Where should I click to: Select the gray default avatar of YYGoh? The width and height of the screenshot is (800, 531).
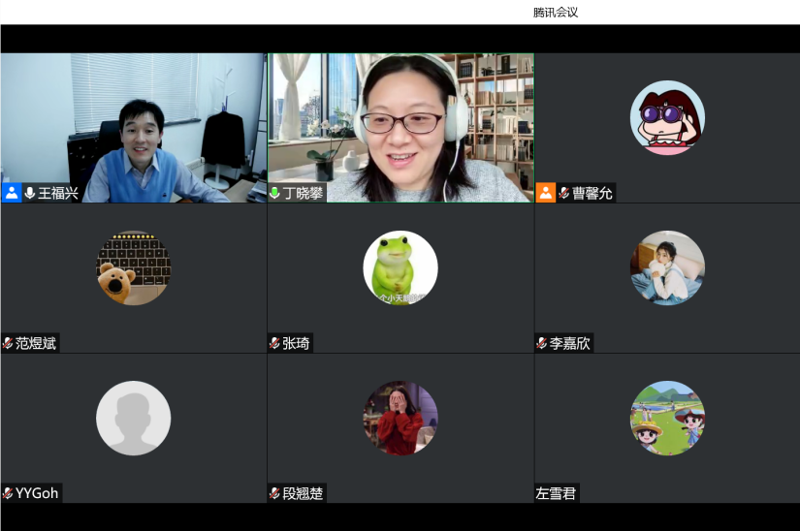(x=133, y=418)
